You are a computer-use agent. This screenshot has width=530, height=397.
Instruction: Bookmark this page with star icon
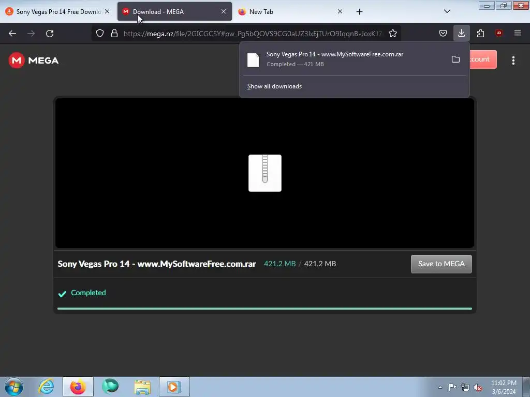[x=392, y=34]
